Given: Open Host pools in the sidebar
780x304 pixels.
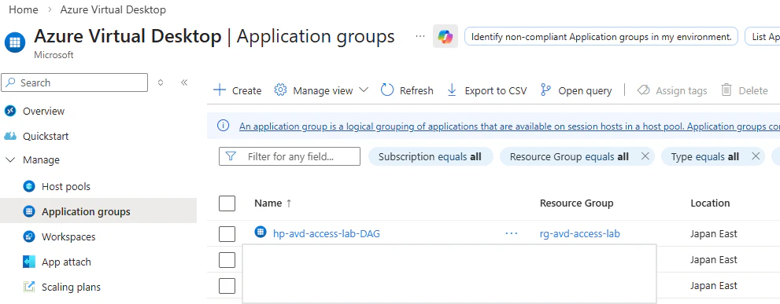Looking at the screenshot, I should click(x=66, y=187).
